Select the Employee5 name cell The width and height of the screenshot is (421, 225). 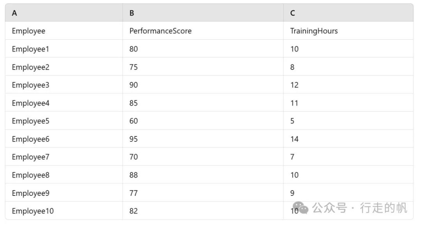pos(64,121)
